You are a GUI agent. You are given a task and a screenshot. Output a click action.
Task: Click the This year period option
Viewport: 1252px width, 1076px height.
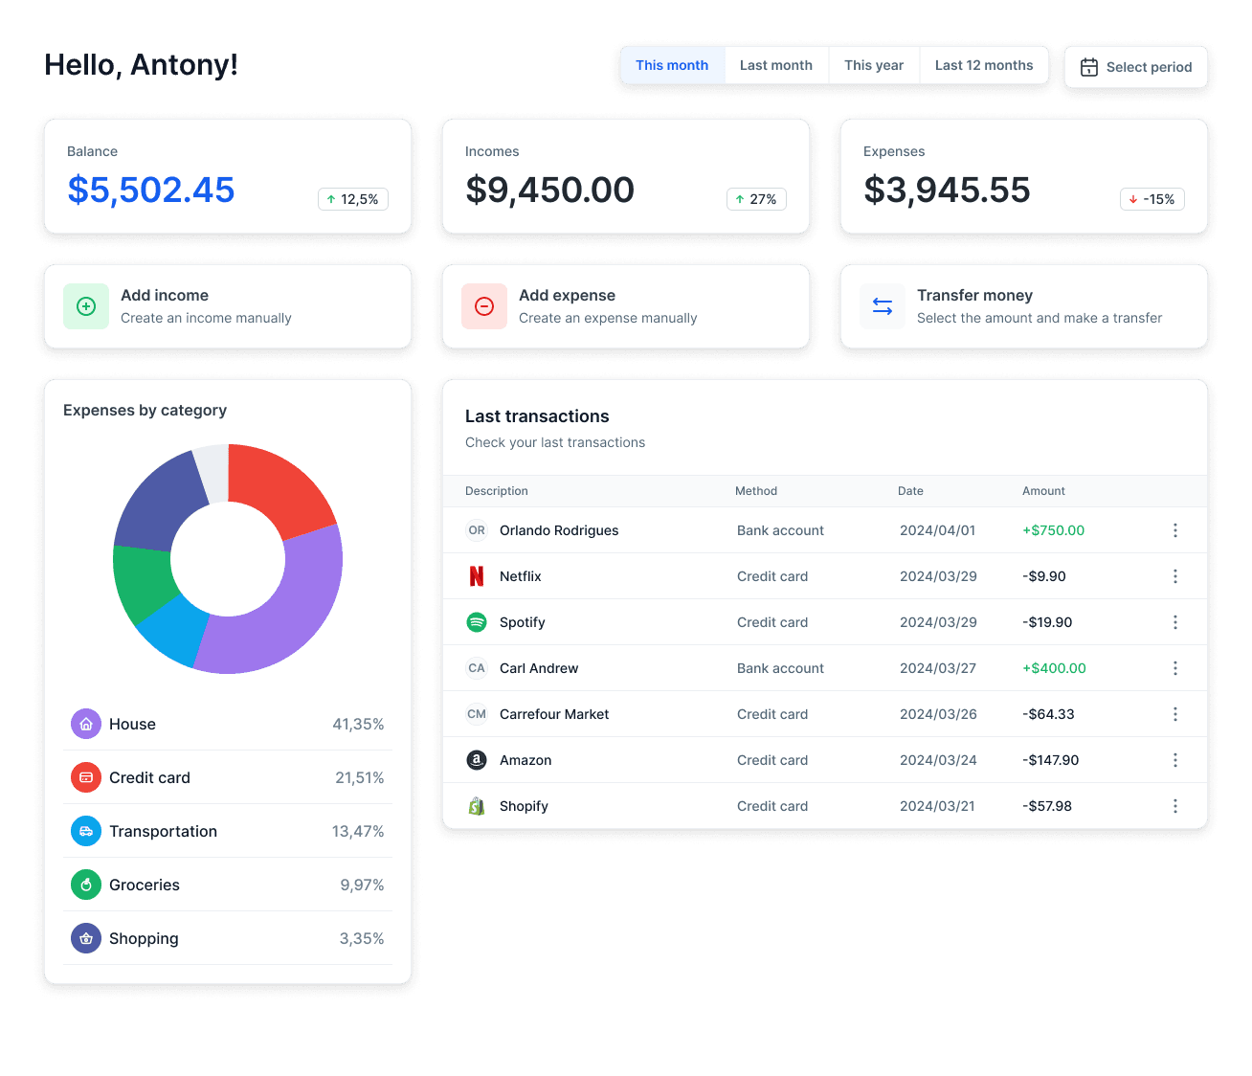(873, 64)
